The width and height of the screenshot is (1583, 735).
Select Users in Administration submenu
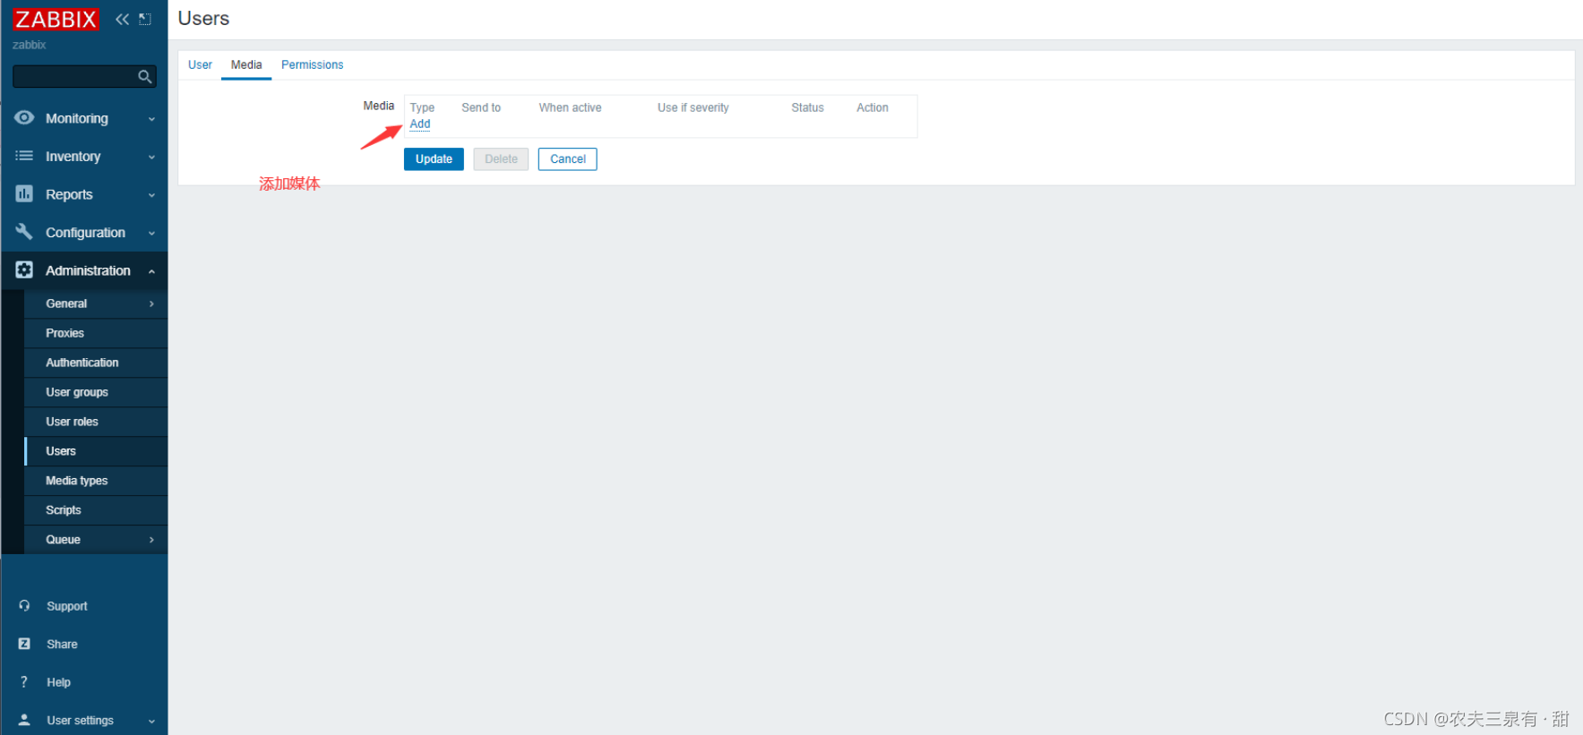[96, 451]
